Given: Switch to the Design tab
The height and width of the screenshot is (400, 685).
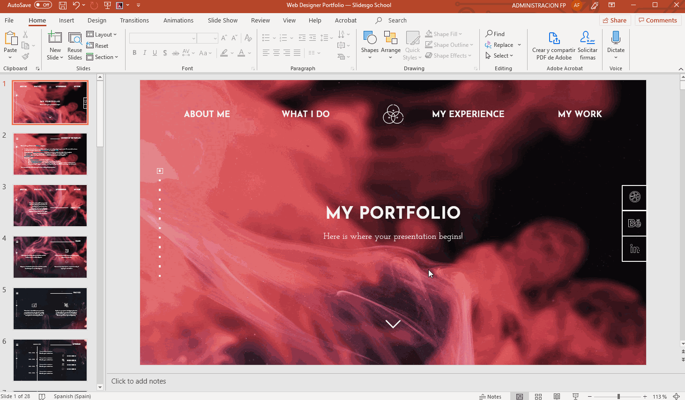Looking at the screenshot, I should [x=97, y=20].
